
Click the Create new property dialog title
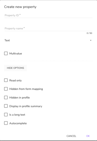[x=20, y=7]
